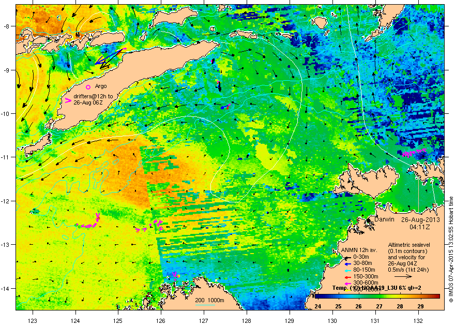Click the color bar tick label "29"
Screen dimensions: 455x326
420,306
